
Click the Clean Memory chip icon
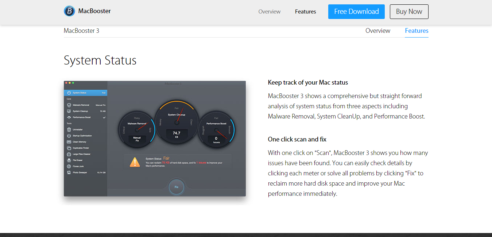click(x=69, y=142)
